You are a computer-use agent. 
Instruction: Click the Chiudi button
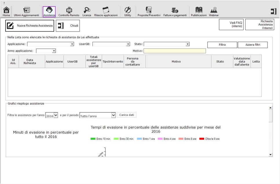pyautogui.click(x=68, y=25)
